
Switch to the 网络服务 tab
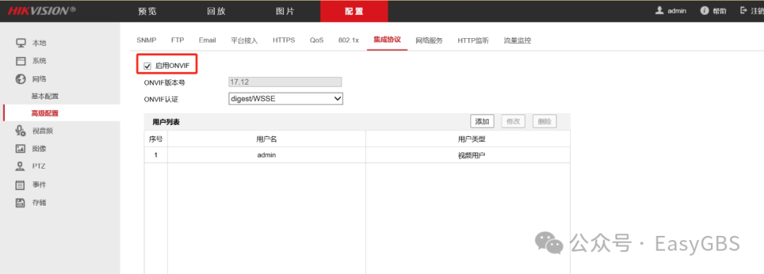point(429,40)
